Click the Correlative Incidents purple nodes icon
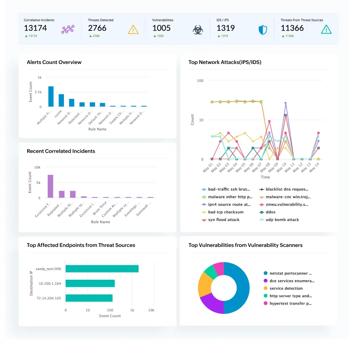This screenshot has width=349, height=345. (68, 29)
